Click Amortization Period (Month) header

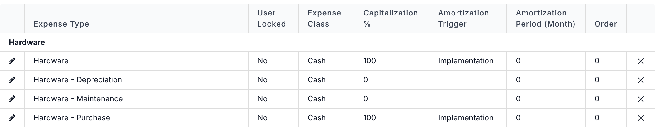[x=545, y=18]
